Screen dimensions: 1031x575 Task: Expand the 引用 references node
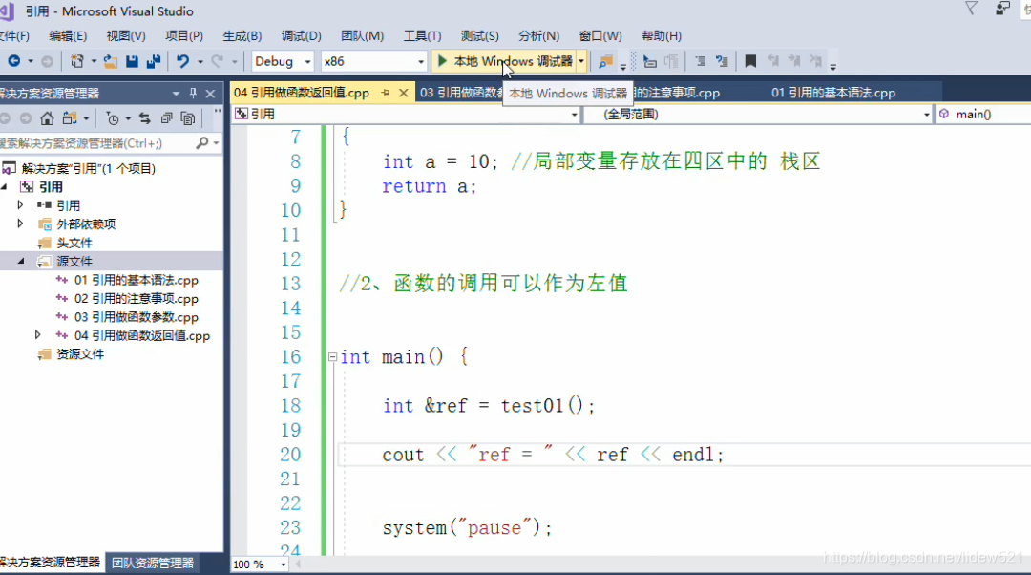coord(20,205)
